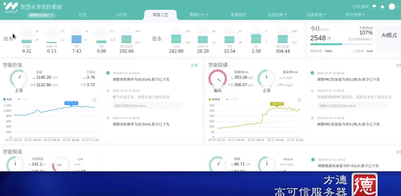The width and height of the screenshot is (401, 196).
Task: Click the 进水 COD bar indicator
Action: click(x=176, y=39)
